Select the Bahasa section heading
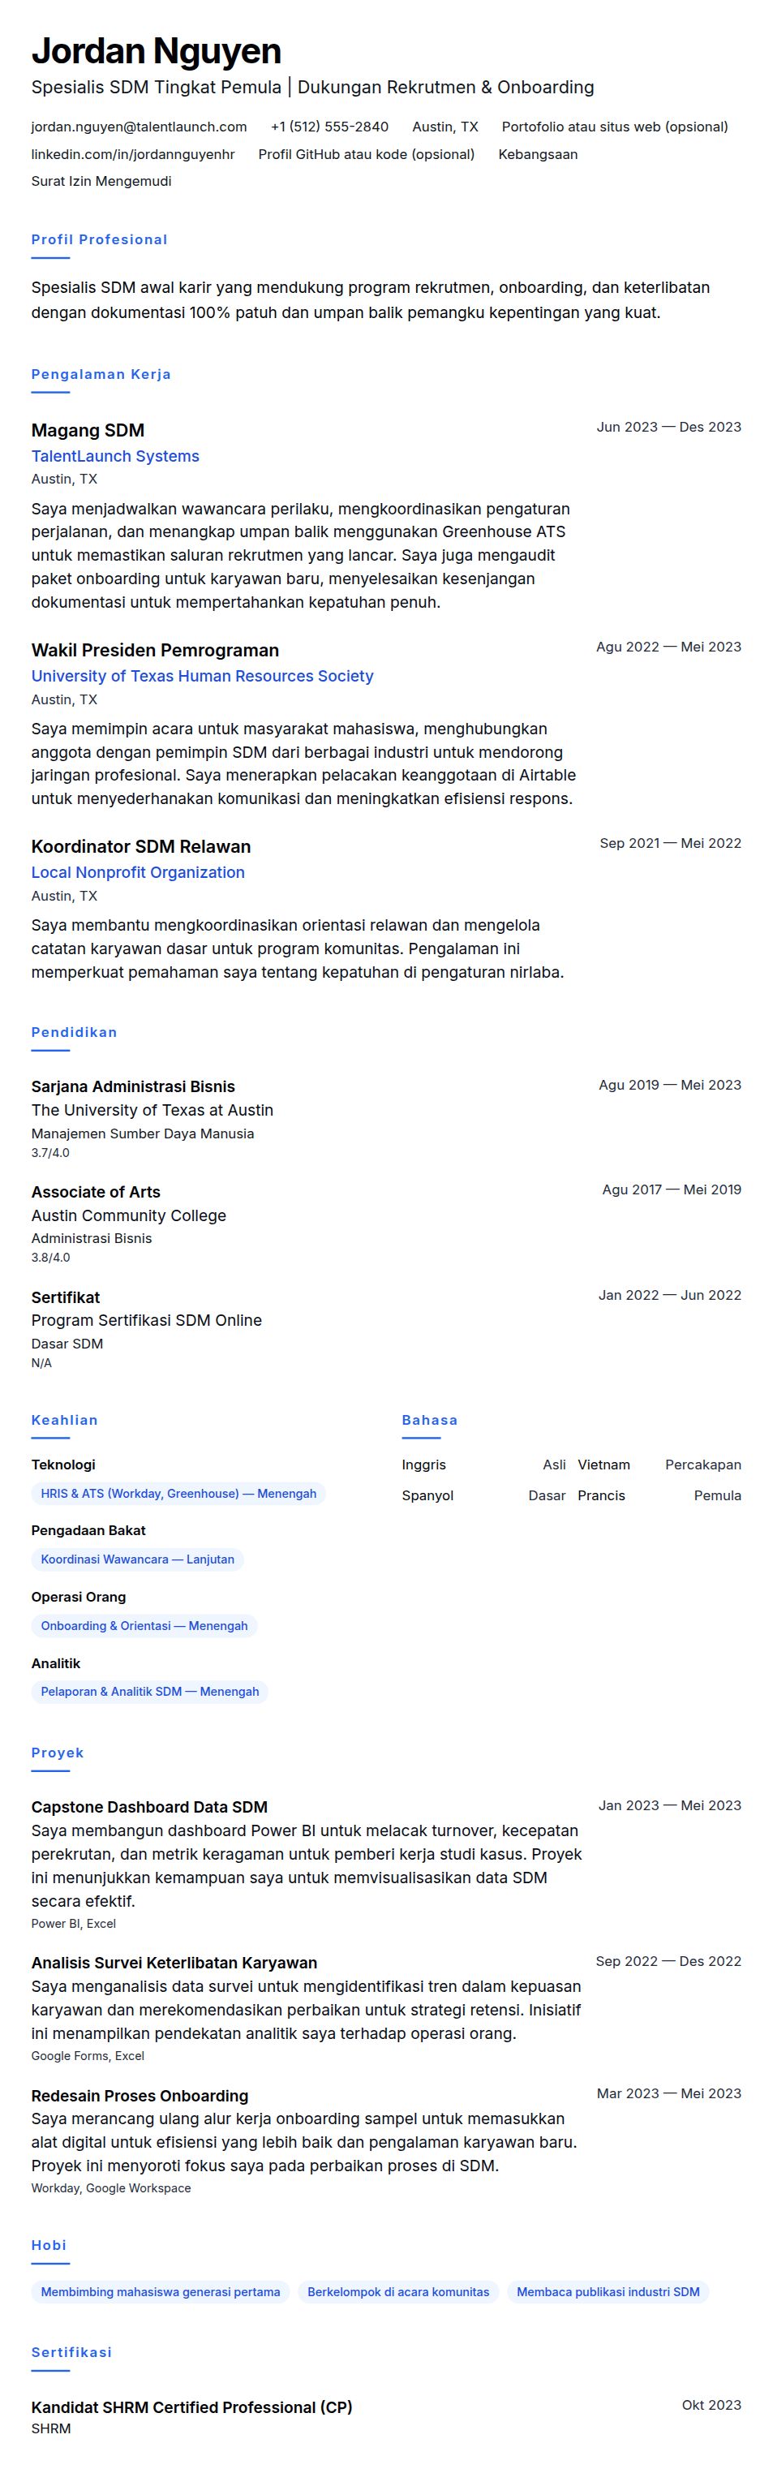This screenshot has height=2469, width=773. click(x=430, y=1421)
